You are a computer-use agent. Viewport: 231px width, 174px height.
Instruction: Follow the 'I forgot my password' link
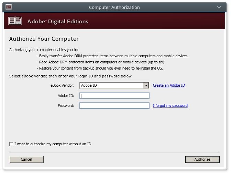coord(170,105)
